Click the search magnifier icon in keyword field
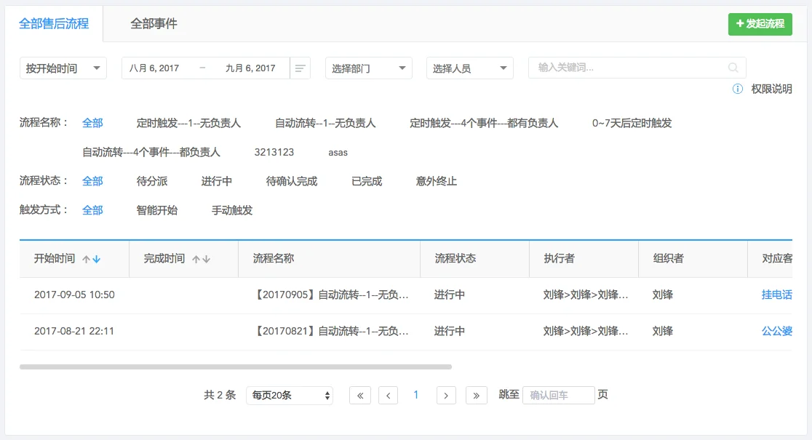 click(733, 67)
